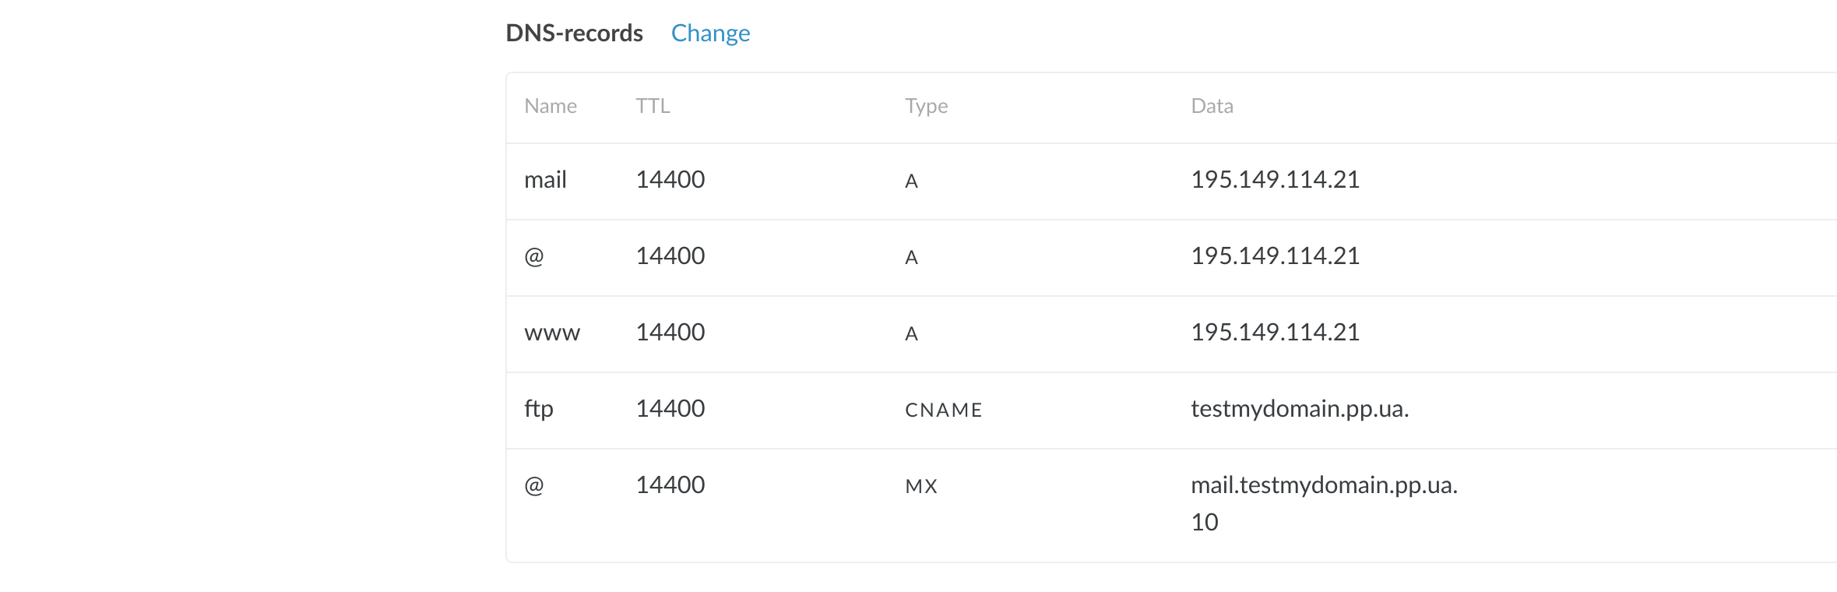The height and width of the screenshot is (592, 1837).
Task: Click the www record name
Action: coord(552,333)
